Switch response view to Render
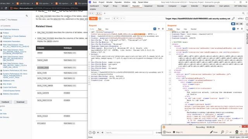The height and width of the screenshot is (139, 248). 193,29
